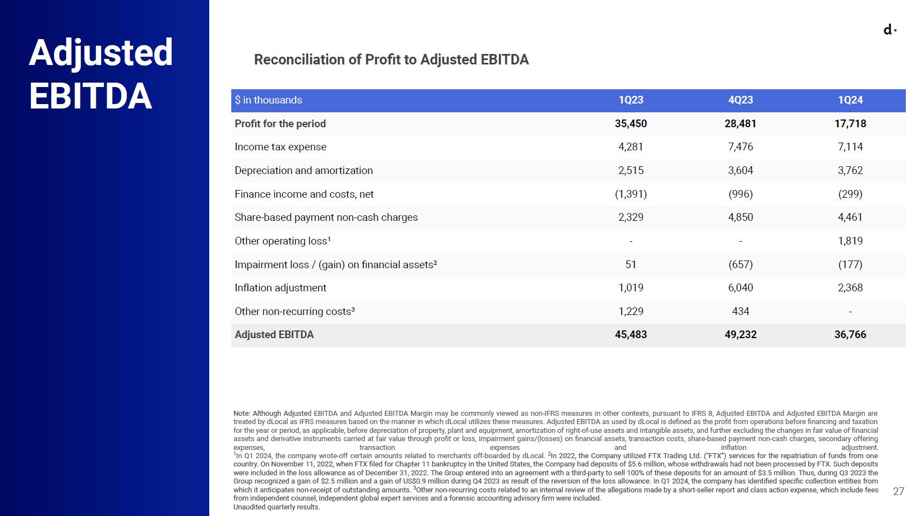
Task: Select the 1Q23 column header
Action: click(631, 100)
